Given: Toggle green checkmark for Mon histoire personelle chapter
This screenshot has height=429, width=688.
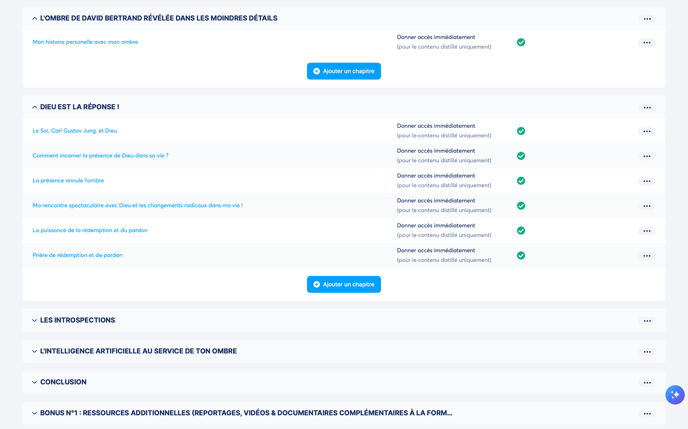Looking at the screenshot, I should (521, 42).
